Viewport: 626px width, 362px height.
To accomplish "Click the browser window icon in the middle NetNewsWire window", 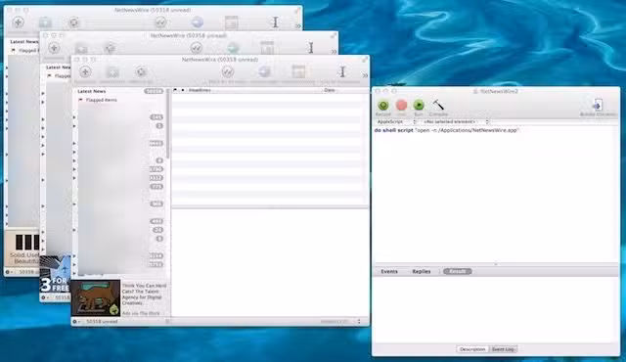I will (267, 48).
